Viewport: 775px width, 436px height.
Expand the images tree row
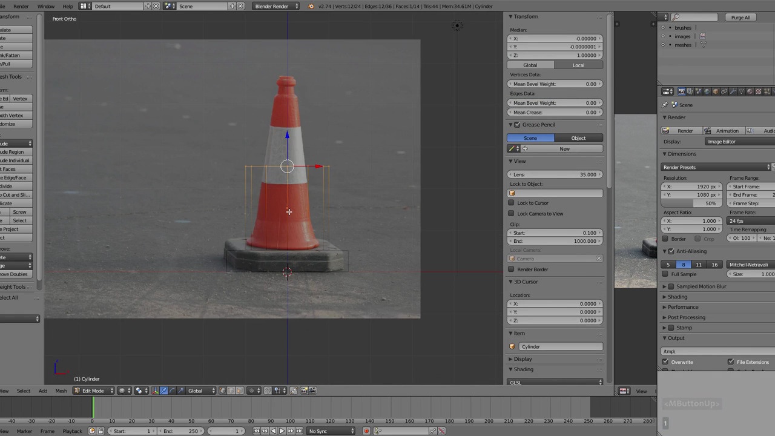(663, 36)
